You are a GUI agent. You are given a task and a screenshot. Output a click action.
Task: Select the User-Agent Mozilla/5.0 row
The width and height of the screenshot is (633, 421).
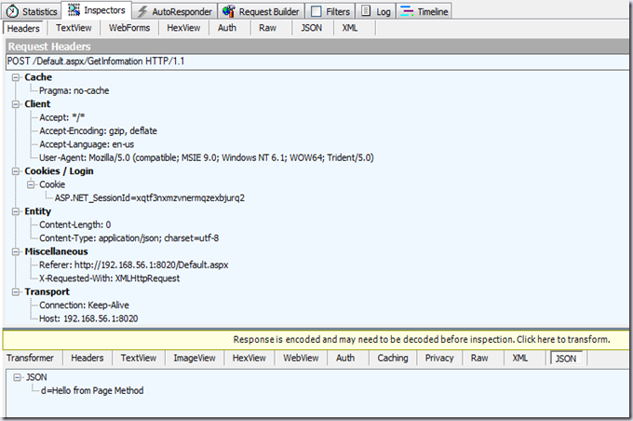[x=207, y=157]
